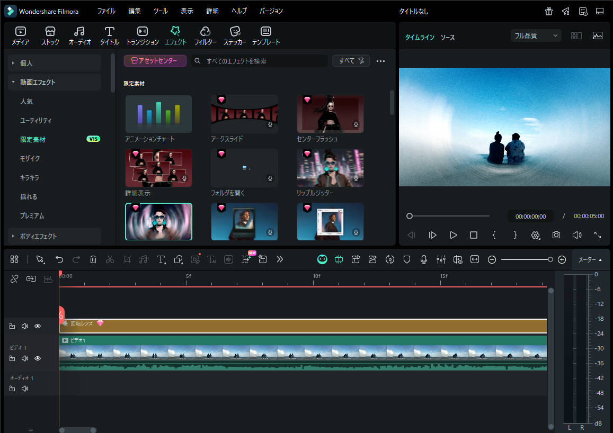613x433 pixels.
Task: Zoom in the timeline using the plus slider control
Action: pos(562,259)
